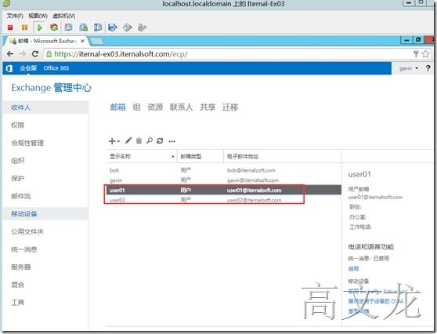
Task: Click the green padlock in address bar
Action: coord(49,54)
